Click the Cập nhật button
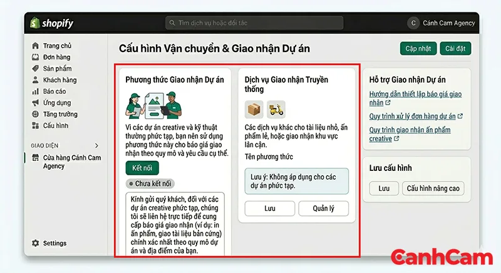The width and height of the screenshot is (501, 273). click(x=418, y=49)
